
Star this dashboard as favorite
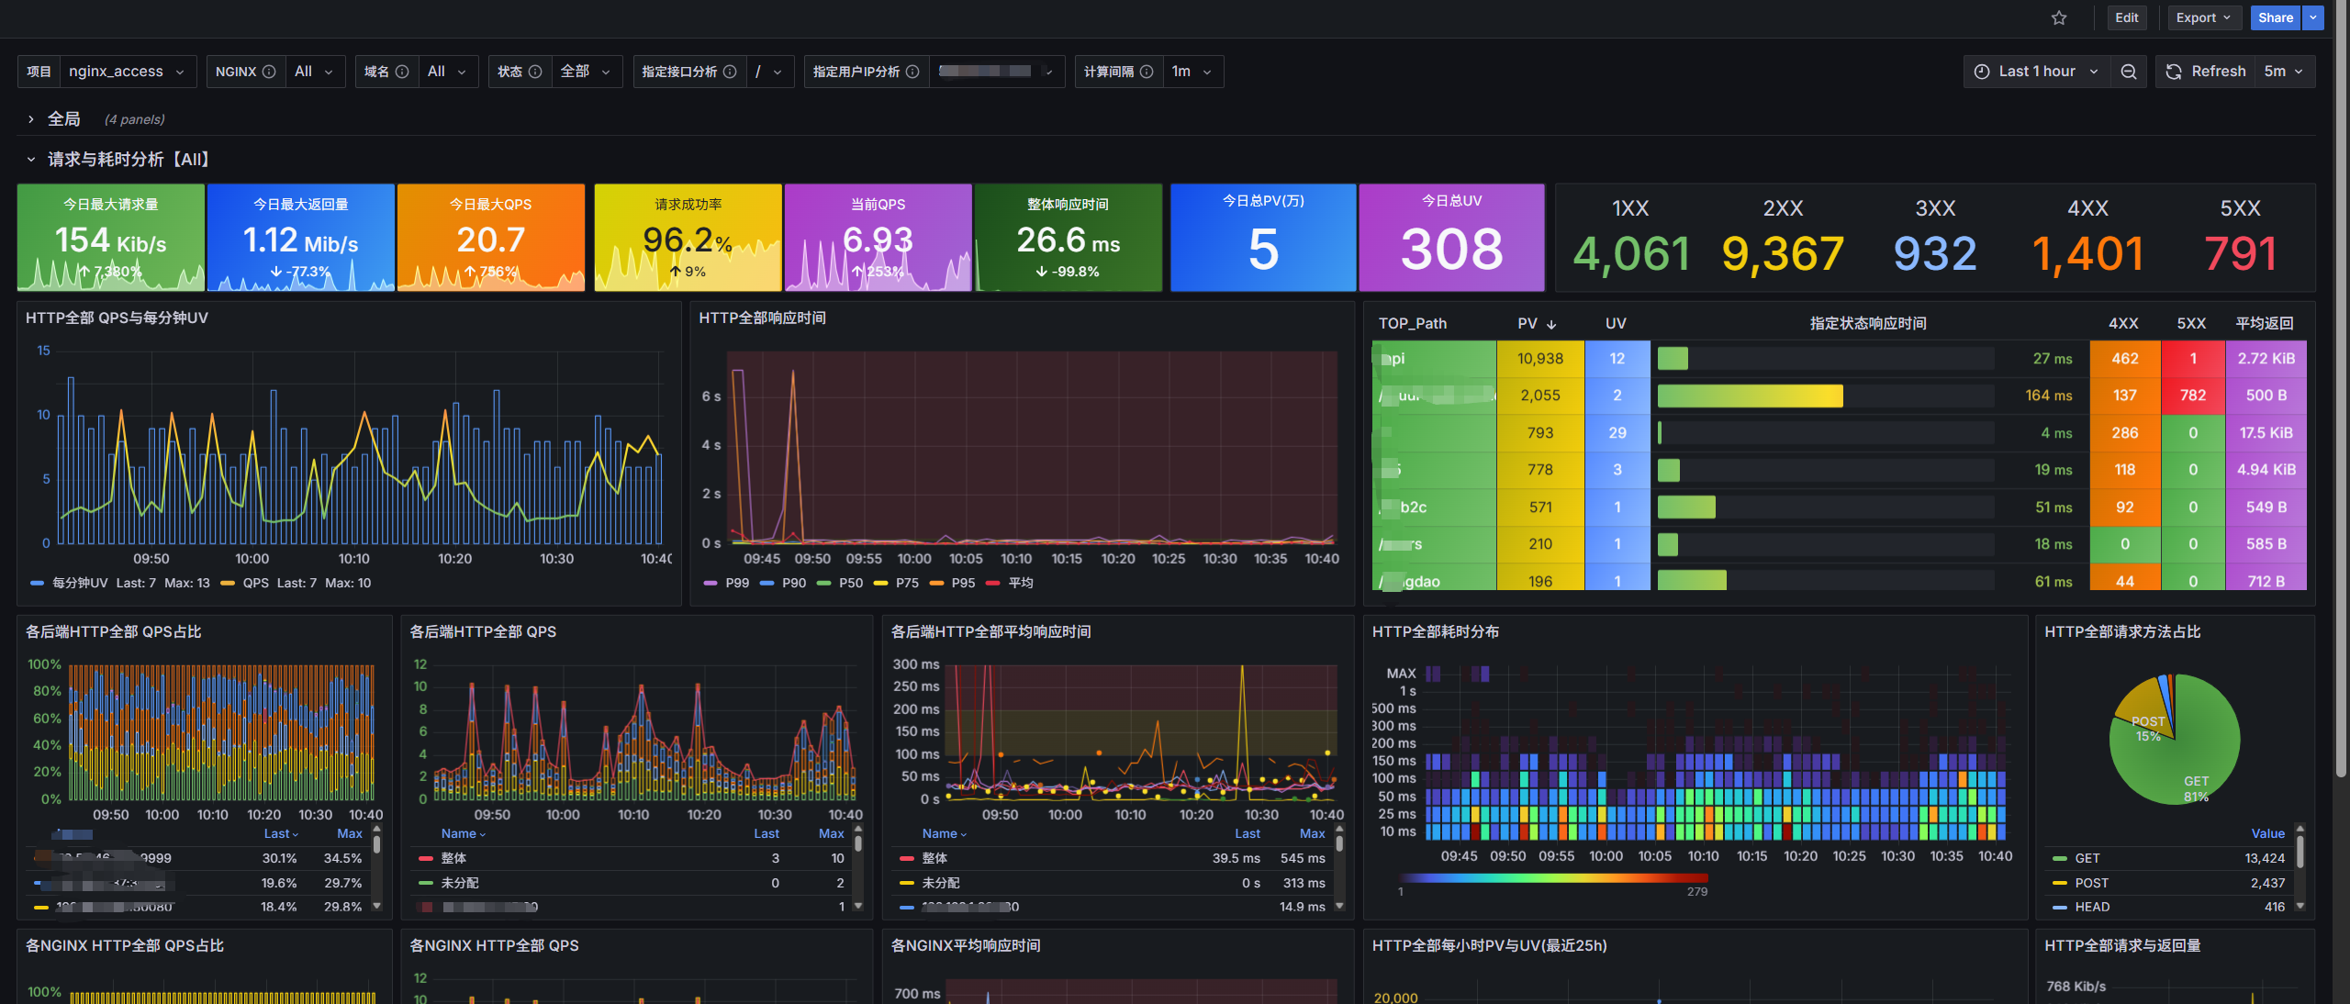[2059, 17]
